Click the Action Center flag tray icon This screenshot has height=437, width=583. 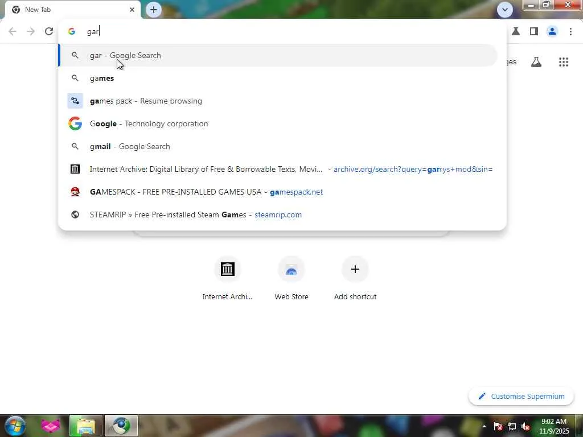[x=498, y=427]
